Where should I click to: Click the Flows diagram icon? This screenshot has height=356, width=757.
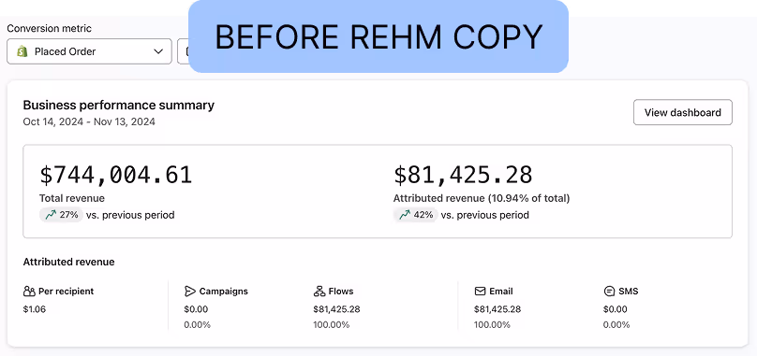click(319, 292)
